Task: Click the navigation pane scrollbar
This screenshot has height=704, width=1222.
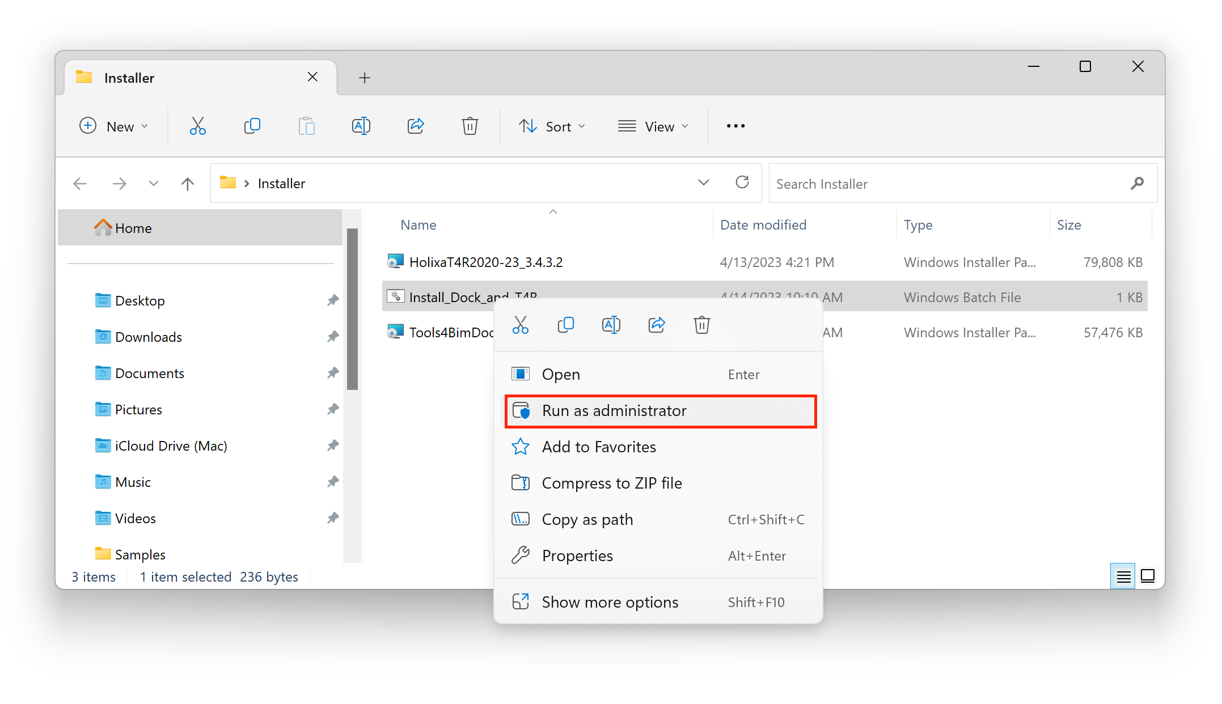Action: [x=352, y=309]
